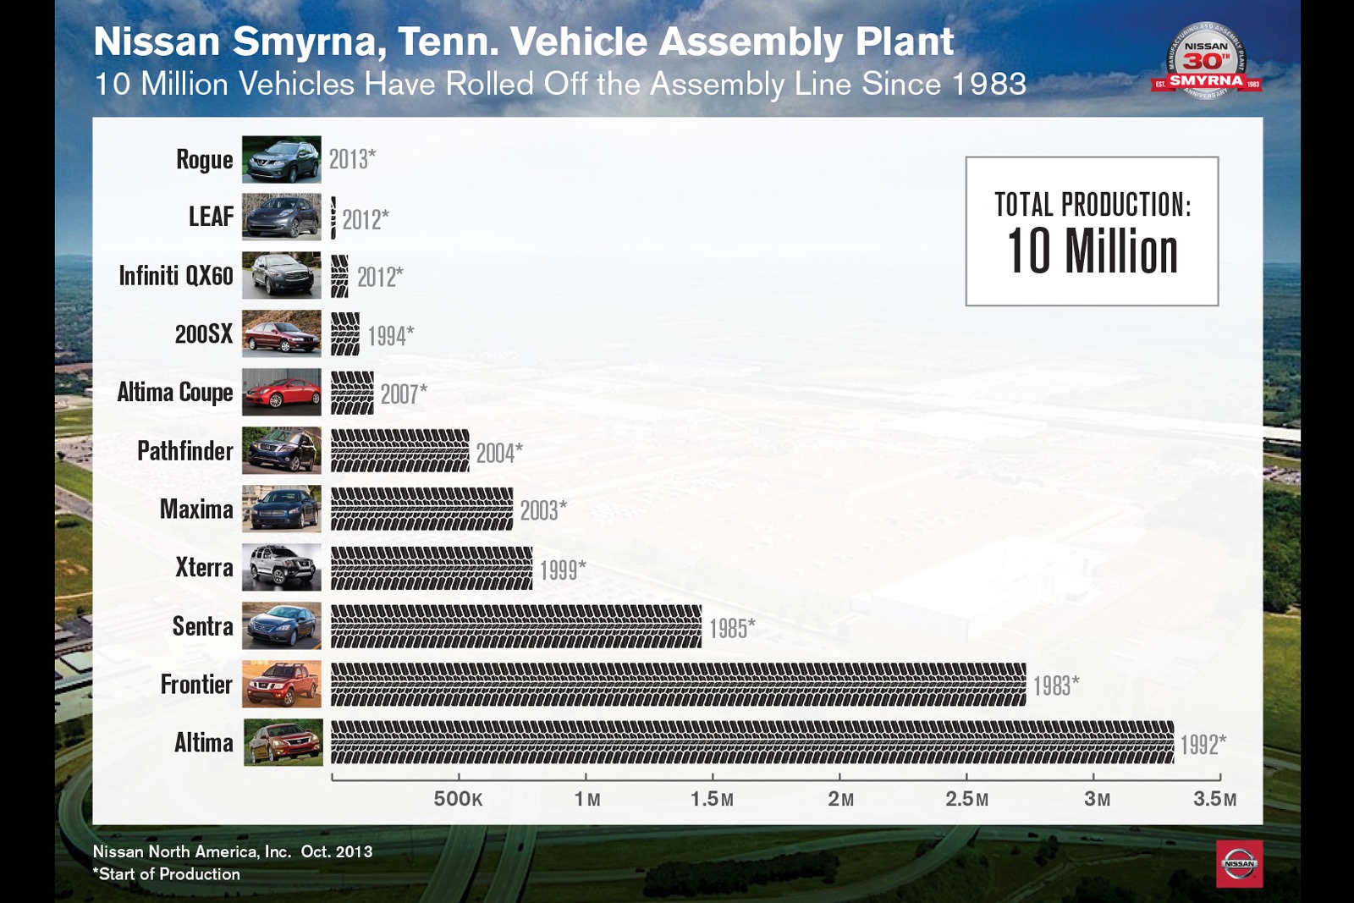
Task: Click the Maxima 2003* year
Action: [x=543, y=511]
